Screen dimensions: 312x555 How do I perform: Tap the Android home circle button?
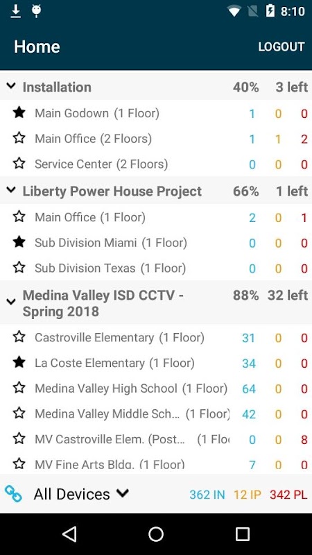tap(156, 533)
